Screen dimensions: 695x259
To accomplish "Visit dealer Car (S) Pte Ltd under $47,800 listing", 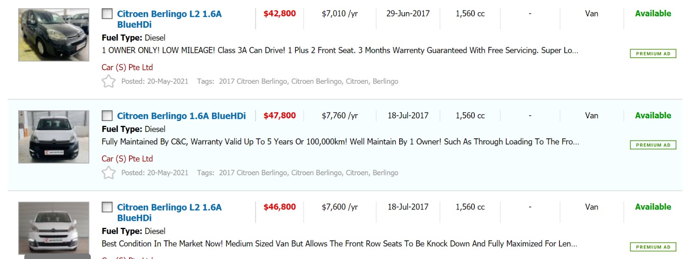I will [x=127, y=159].
